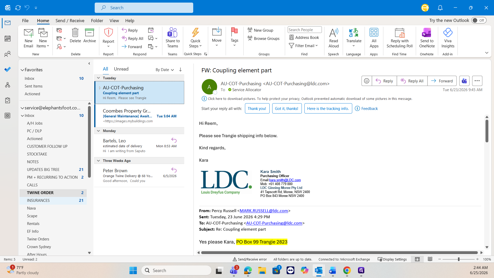Click the Ignore conversation icon
The height and width of the screenshot is (278, 494).
59,30
